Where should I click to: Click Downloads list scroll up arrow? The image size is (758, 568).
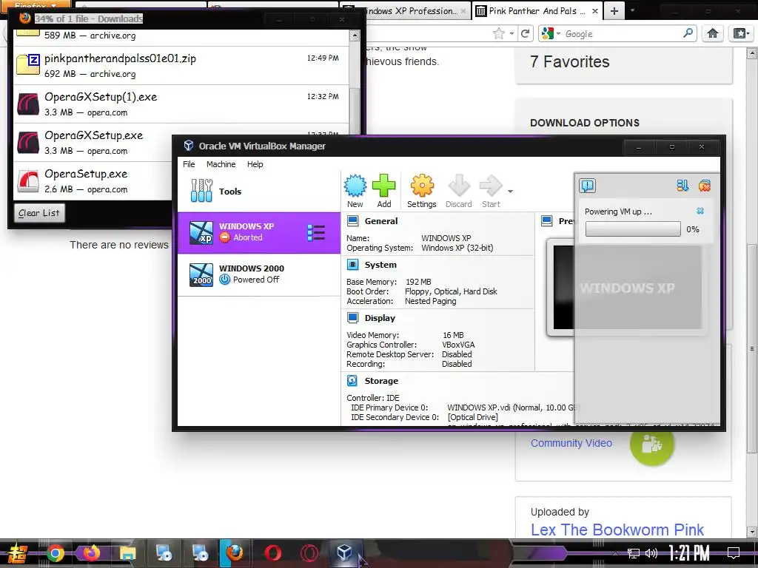(355, 35)
